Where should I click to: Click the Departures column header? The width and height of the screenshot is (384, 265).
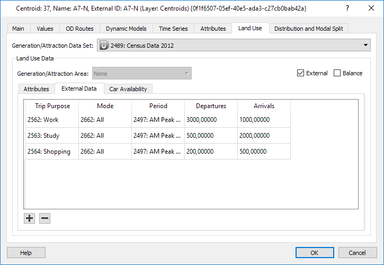211,106
